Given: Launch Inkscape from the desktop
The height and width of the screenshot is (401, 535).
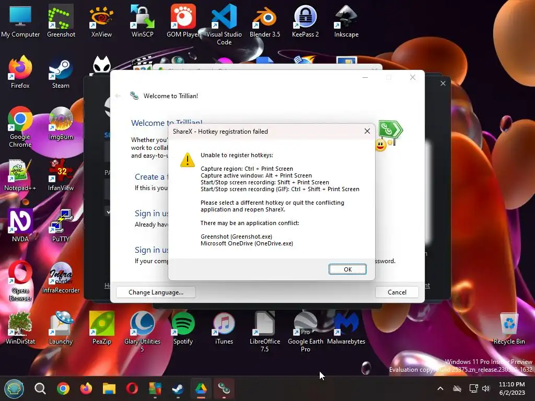Looking at the screenshot, I should [346, 21].
